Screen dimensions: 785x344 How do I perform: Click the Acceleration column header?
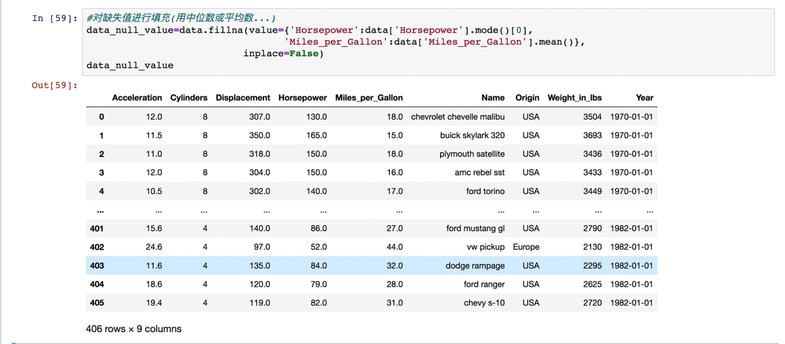tap(137, 98)
